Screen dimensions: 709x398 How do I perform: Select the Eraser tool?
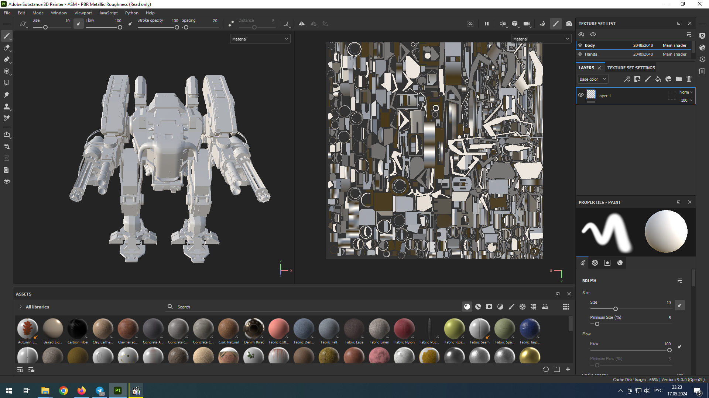pyautogui.click(x=6, y=48)
